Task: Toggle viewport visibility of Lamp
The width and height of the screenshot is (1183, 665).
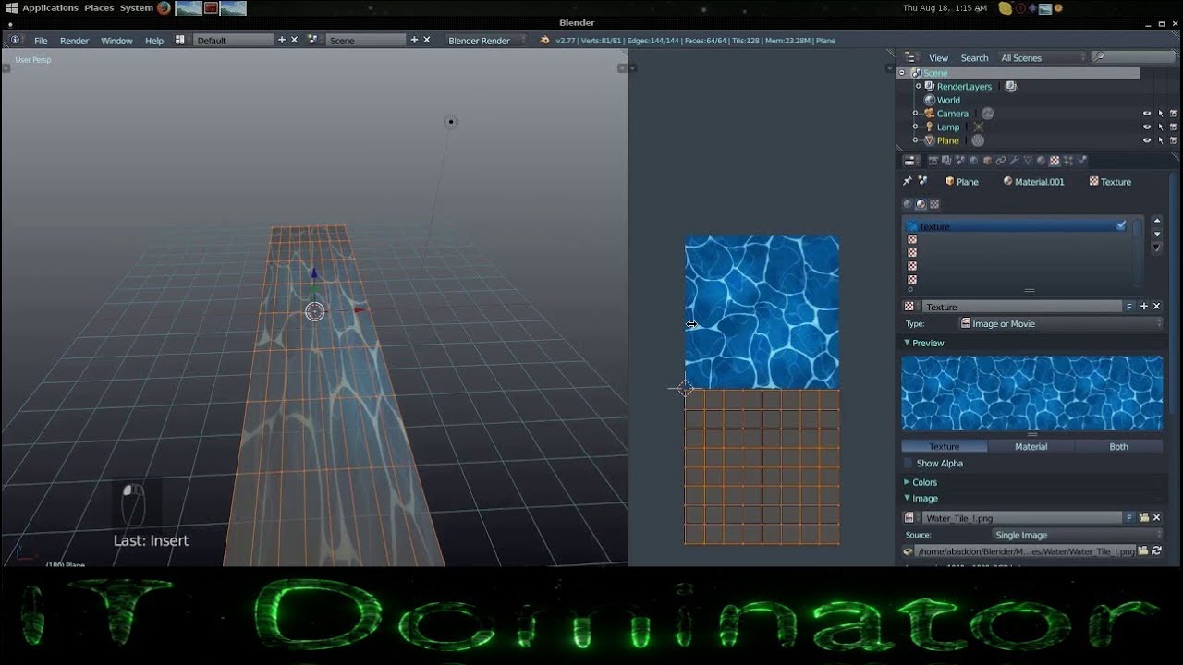Action: click(1146, 127)
